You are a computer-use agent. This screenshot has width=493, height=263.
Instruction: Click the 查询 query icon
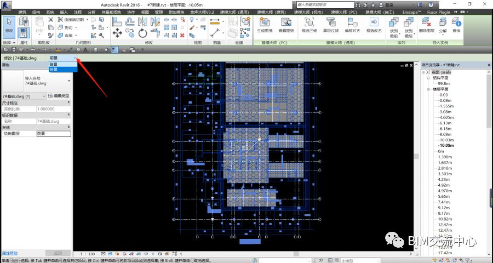tap(456, 25)
